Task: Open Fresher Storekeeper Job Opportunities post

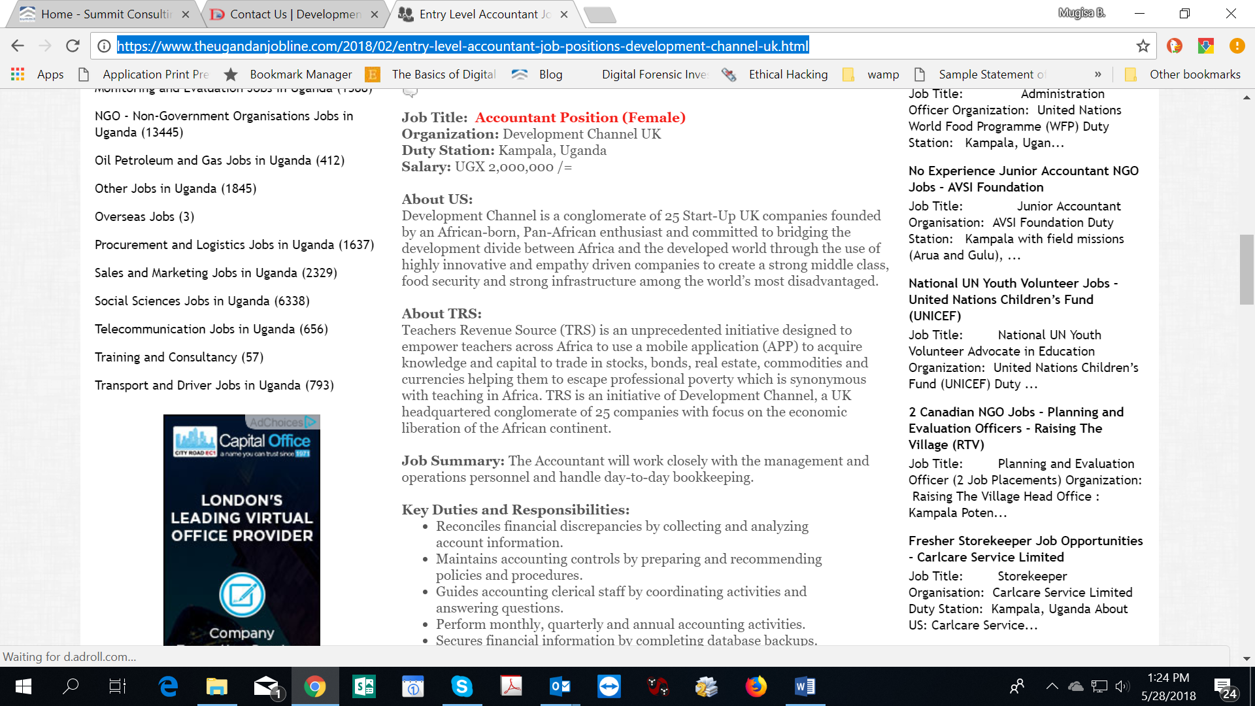Action: 1026,549
